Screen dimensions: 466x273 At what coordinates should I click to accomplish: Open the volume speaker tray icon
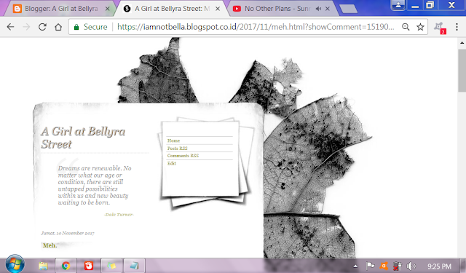pyautogui.click(x=411, y=266)
